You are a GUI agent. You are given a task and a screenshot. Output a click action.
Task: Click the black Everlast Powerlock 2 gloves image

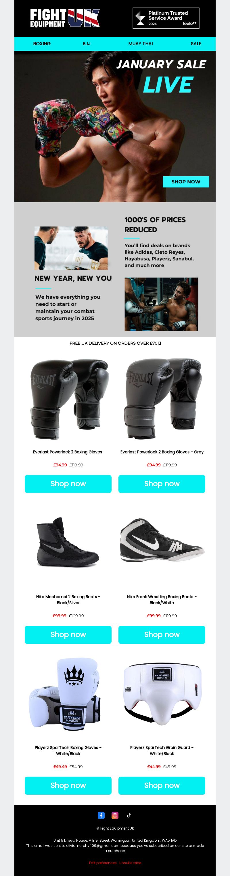(x=69, y=399)
